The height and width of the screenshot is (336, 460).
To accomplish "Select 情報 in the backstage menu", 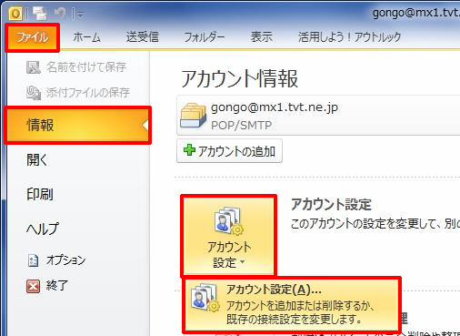I will click(x=78, y=125).
